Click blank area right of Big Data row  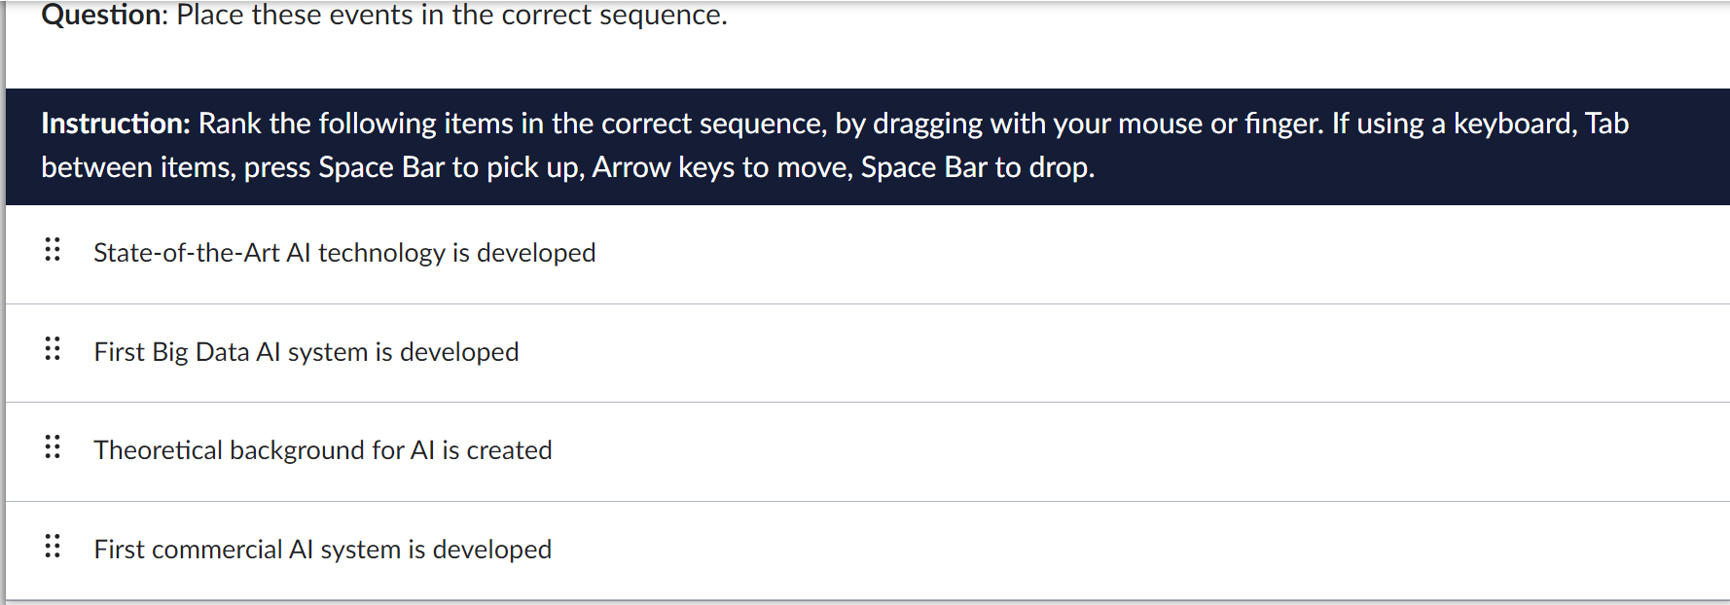click(1168, 352)
